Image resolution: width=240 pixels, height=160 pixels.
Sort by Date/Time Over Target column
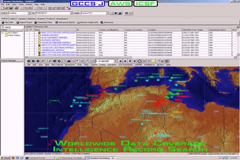coord(195,30)
